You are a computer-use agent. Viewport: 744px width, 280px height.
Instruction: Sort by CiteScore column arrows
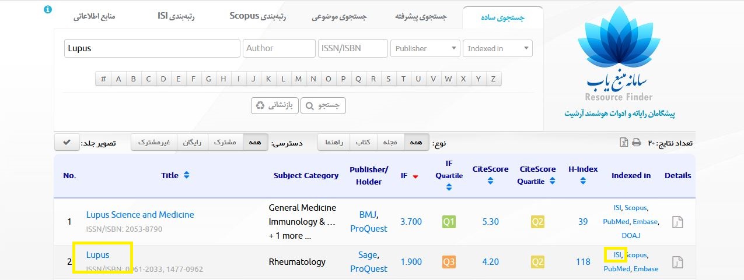click(x=490, y=181)
